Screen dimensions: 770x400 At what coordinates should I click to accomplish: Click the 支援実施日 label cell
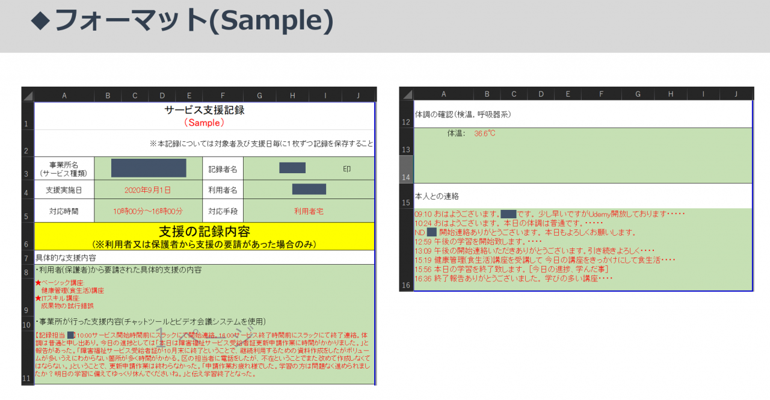point(64,190)
